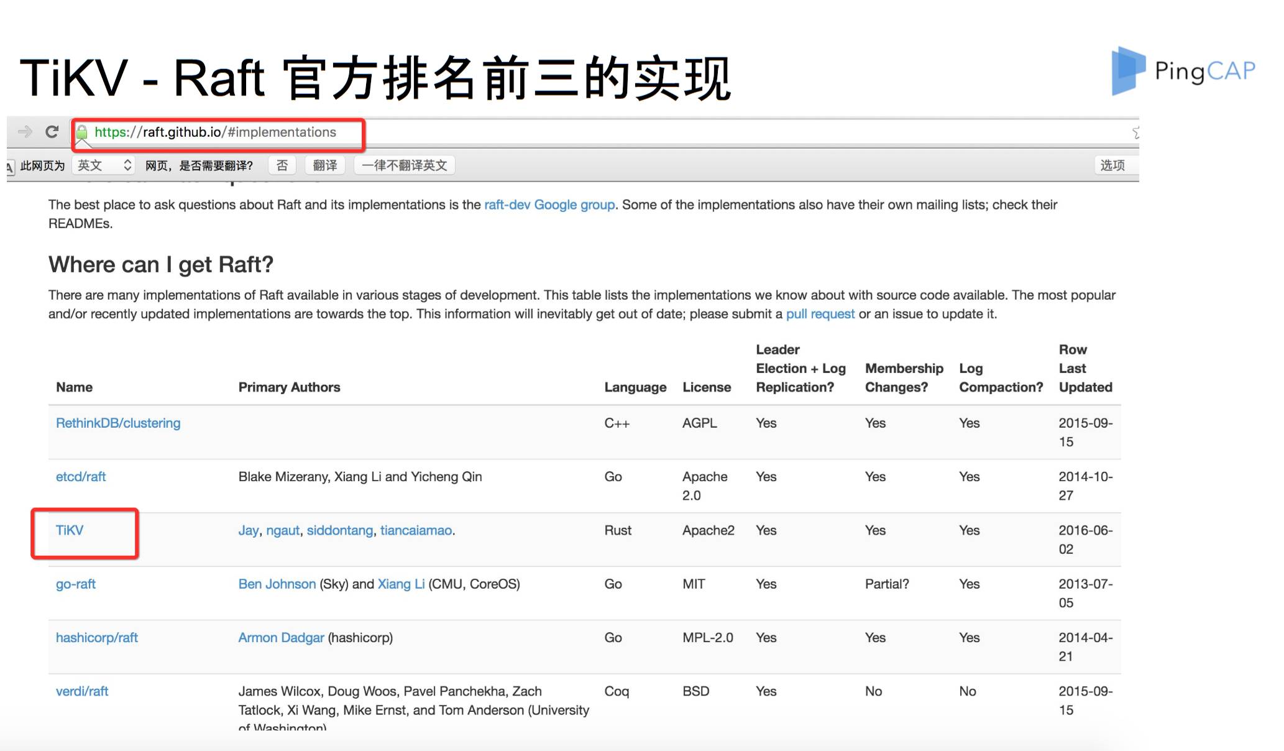Open the TiKV implementation link
The height and width of the screenshot is (751, 1284).
point(70,530)
